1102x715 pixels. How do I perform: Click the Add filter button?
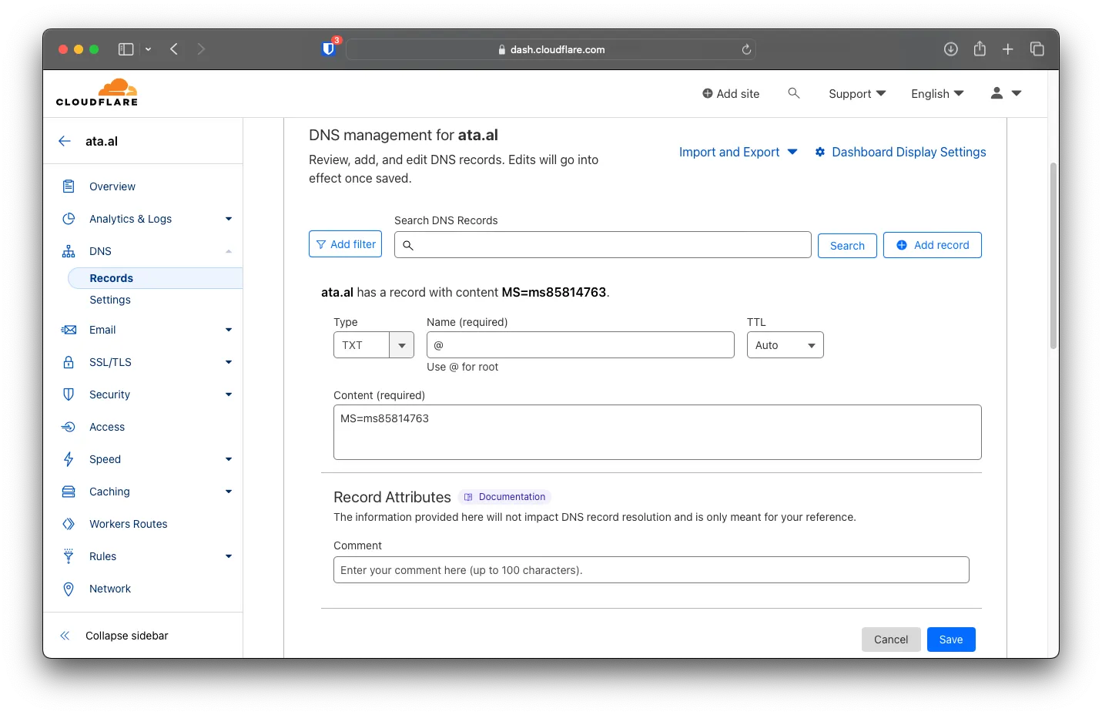click(345, 244)
